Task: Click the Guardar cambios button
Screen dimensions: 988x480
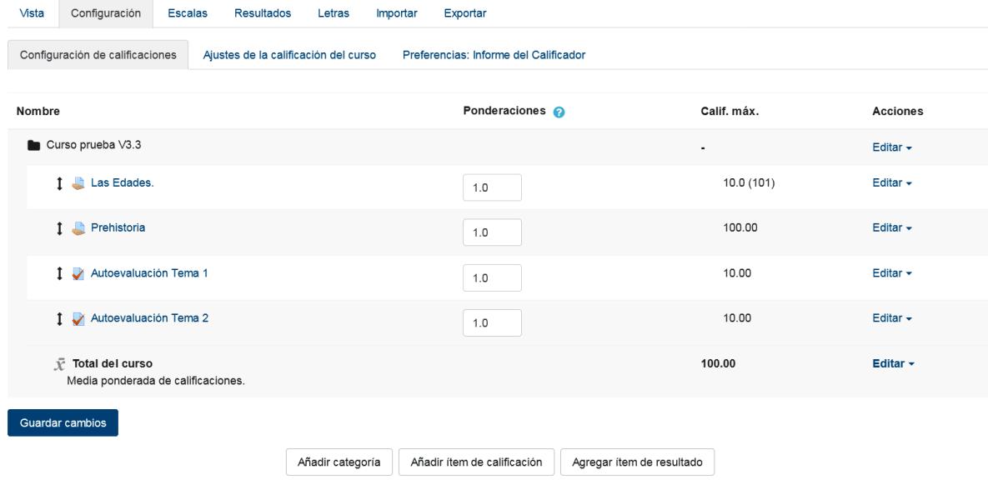Action: click(63, 422)
